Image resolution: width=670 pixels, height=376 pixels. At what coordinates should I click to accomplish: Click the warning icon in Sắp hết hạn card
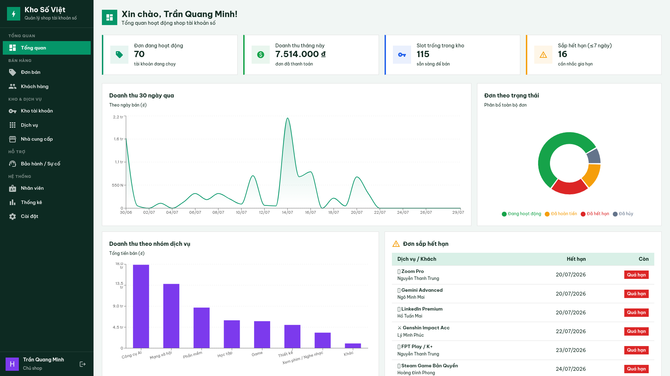click(x=543, y=55)
